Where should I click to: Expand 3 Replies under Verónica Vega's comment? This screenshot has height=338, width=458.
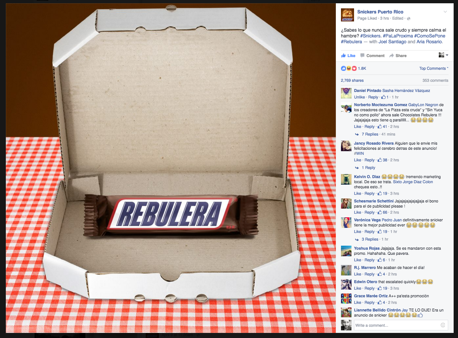coord(370,239)
